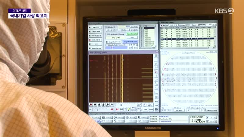Select the first objective lens magnification icon

[x=91, y=104]
